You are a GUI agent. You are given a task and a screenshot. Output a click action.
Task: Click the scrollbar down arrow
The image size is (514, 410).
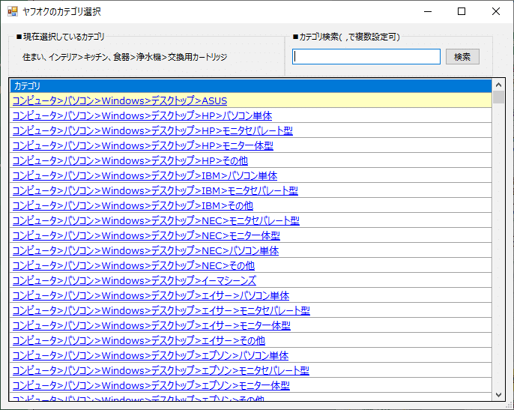click(x=498, y=395)
